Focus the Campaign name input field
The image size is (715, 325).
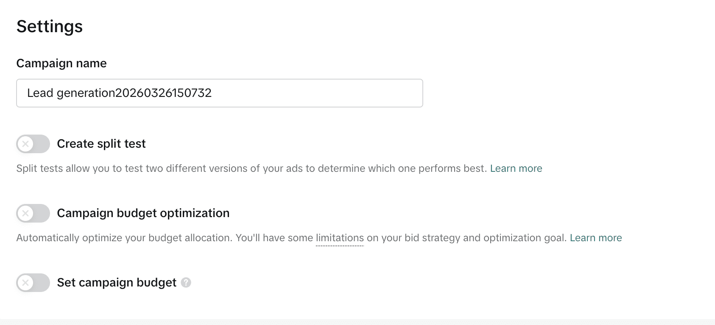(x=219, y=93)
